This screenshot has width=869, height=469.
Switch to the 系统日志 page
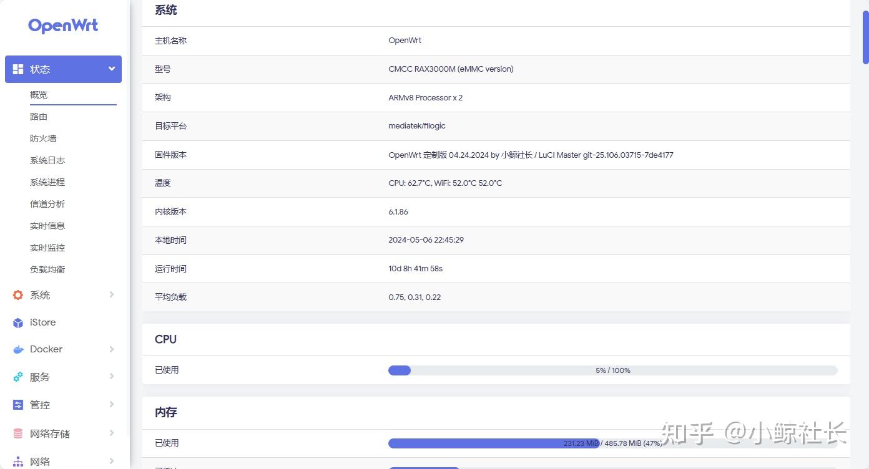(x=47, y=160)
